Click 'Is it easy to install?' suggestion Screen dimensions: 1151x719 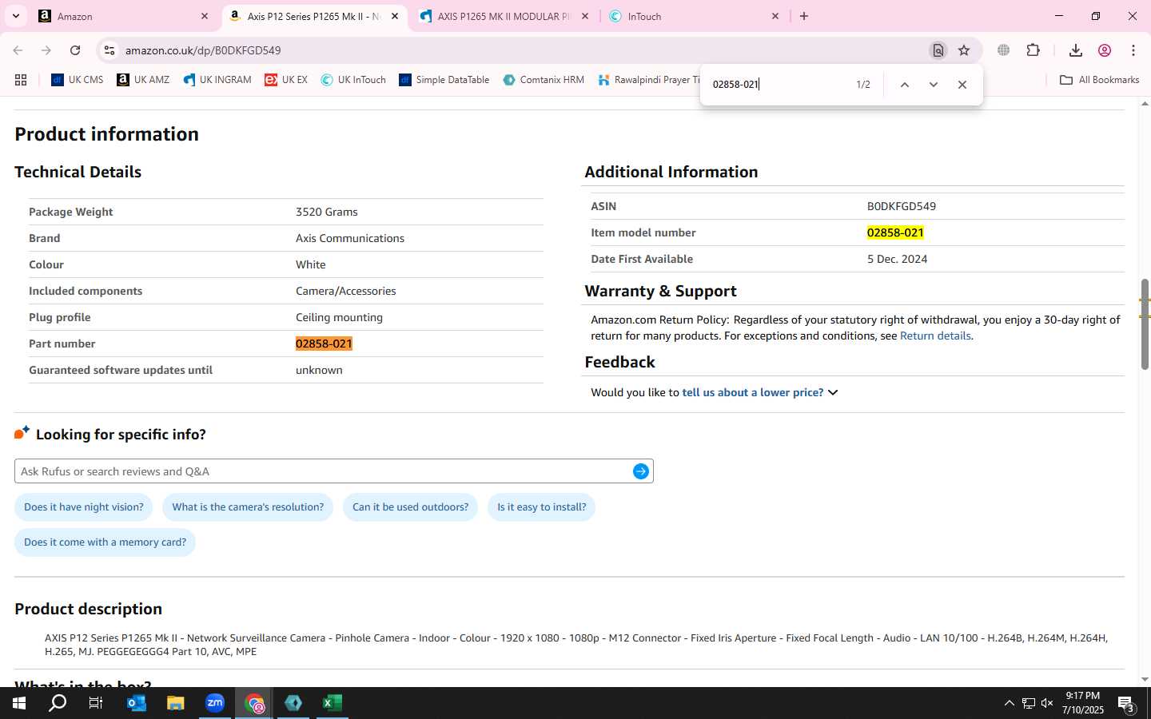(x=541, y=507)
